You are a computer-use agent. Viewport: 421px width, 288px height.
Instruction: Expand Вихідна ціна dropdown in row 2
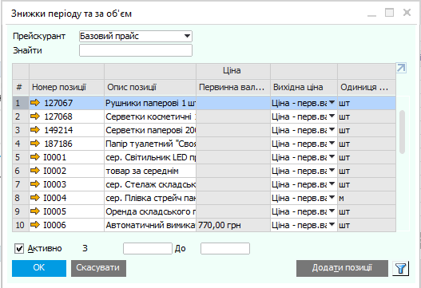332,116
